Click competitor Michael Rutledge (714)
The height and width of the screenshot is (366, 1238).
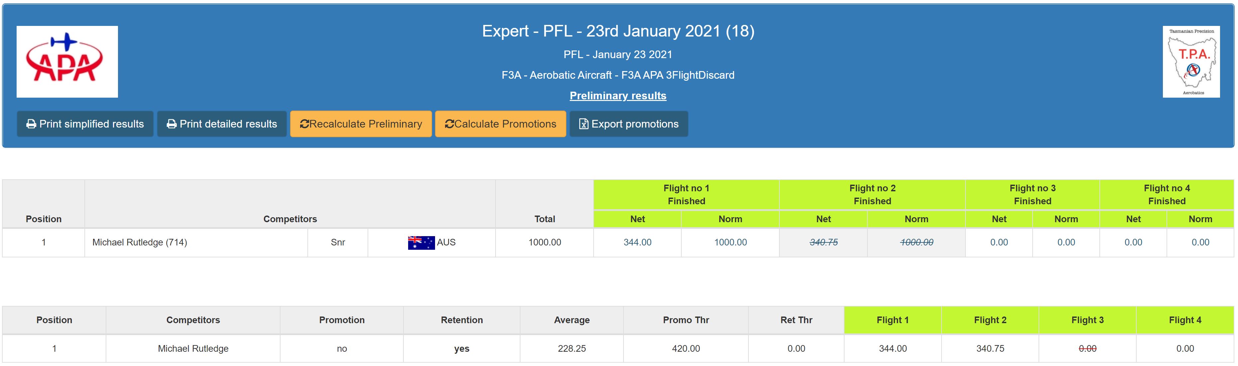coord(139,242)
